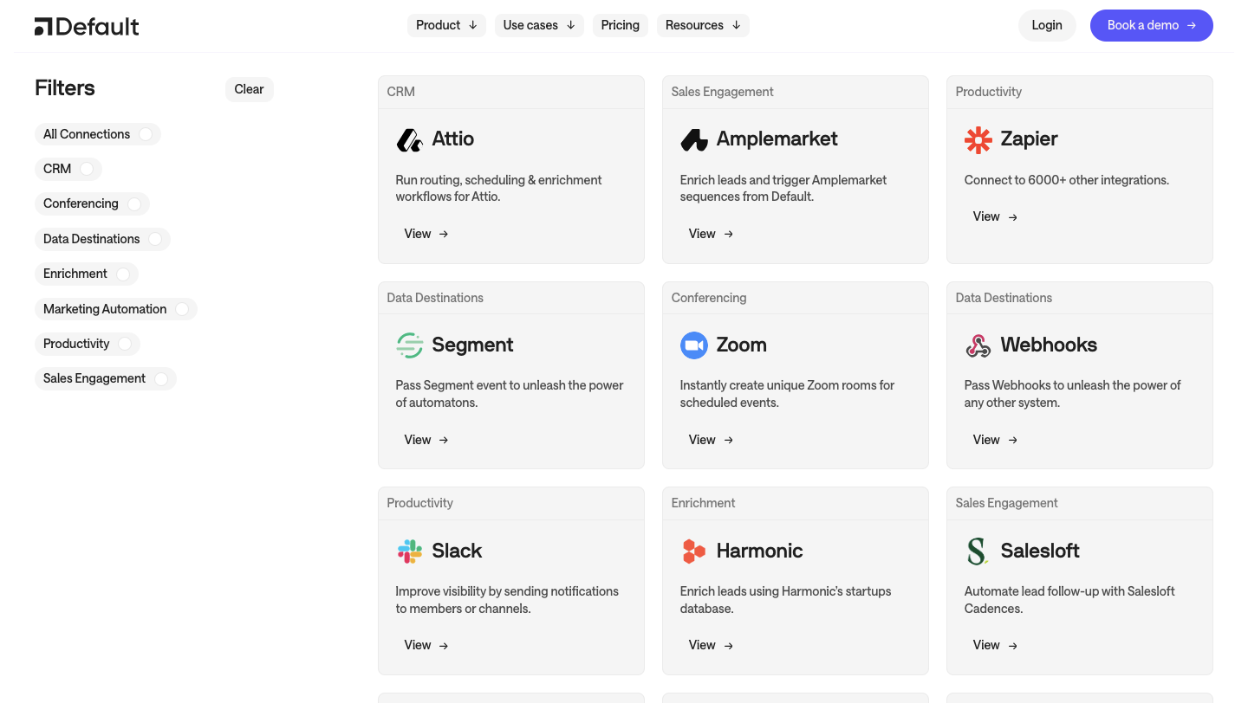Click Enrichment label on Harmonic card
This screenshot has width=1248, height=703.
703,504
